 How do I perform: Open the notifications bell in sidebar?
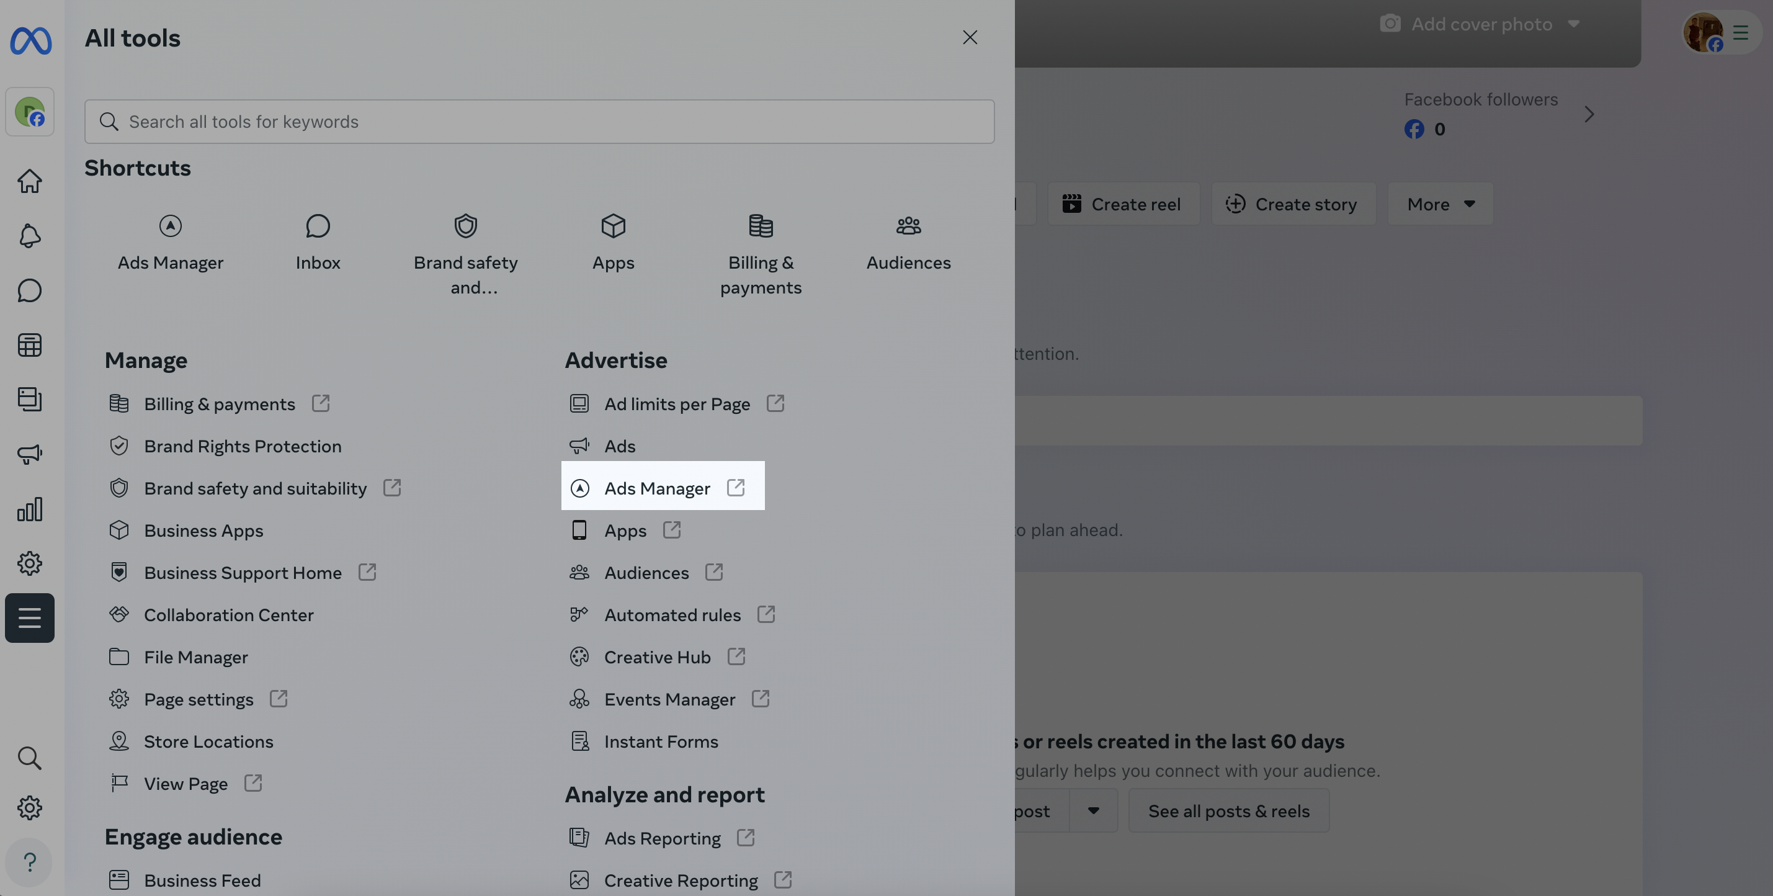click(30, 235)
